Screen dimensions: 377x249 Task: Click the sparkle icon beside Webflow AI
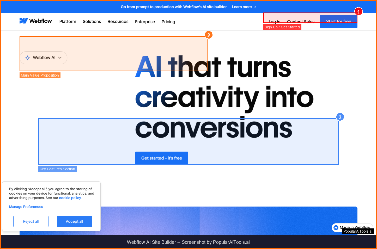pos(28,58)
